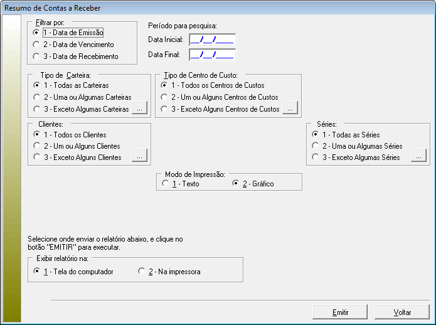Select filter by Data de Recebimento
This screenshot has width=436, height=325.
[36, 56]
